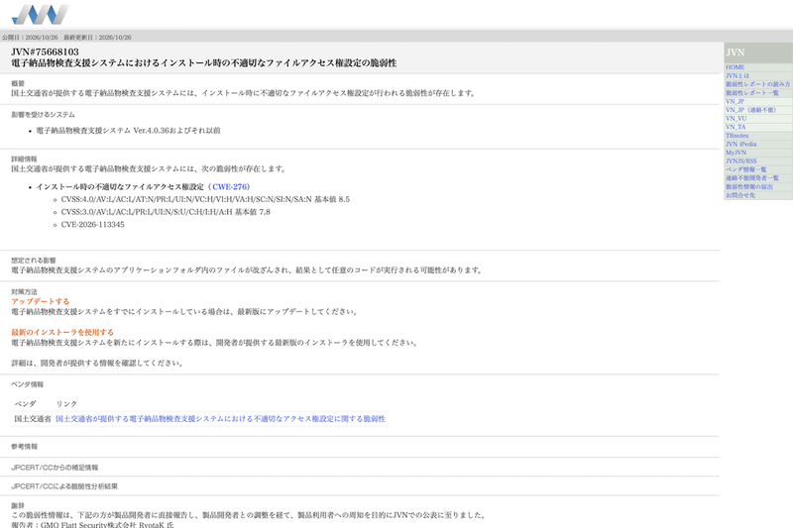Open the 'JVNとは' sidebar link
Image resolution: width=793 pixels, height=528 pixels.
[737, 76]
